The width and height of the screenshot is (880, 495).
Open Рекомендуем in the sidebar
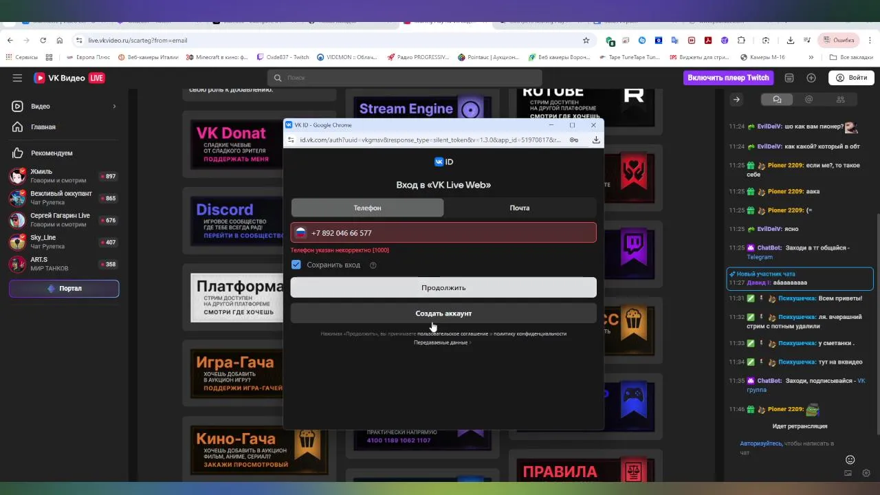(x=64, y=153)
